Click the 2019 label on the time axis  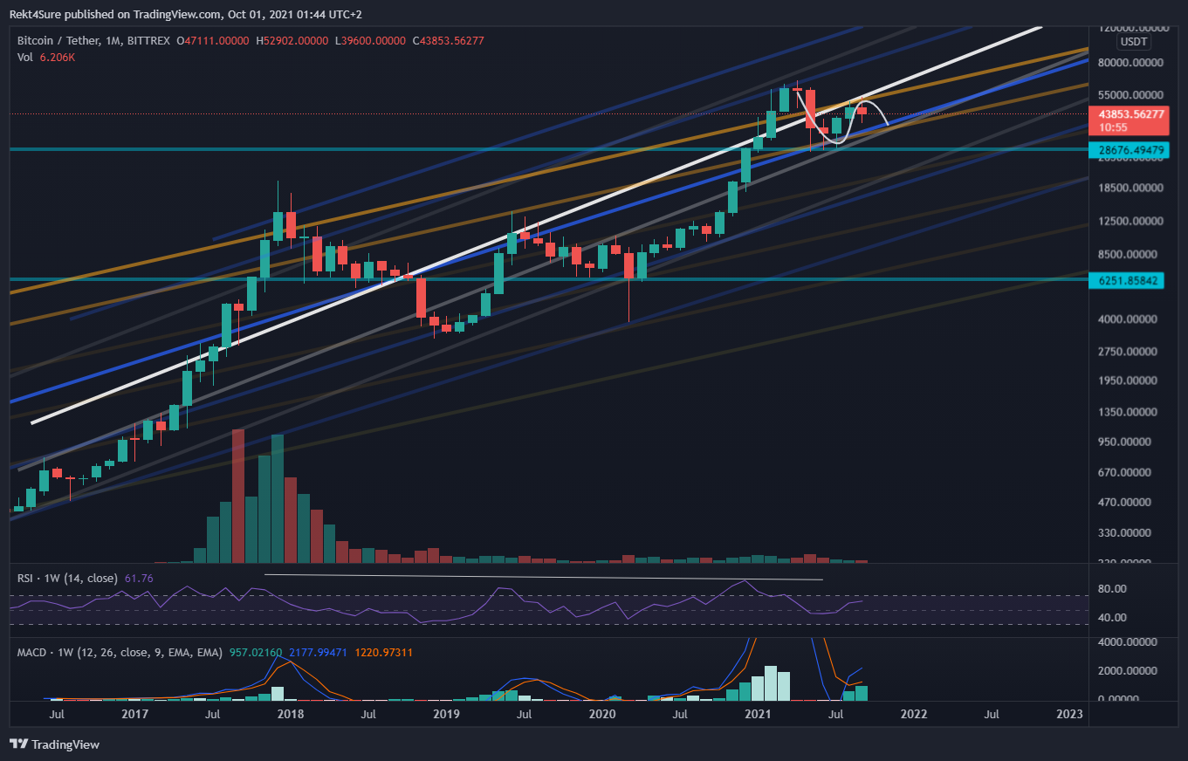pos(446,714)
